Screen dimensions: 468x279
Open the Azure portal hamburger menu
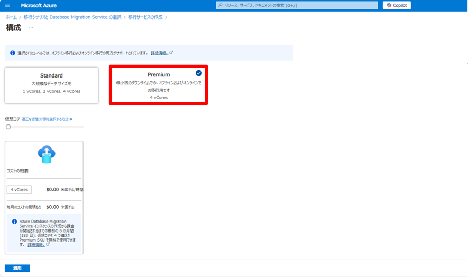click(x=7, y=5)
